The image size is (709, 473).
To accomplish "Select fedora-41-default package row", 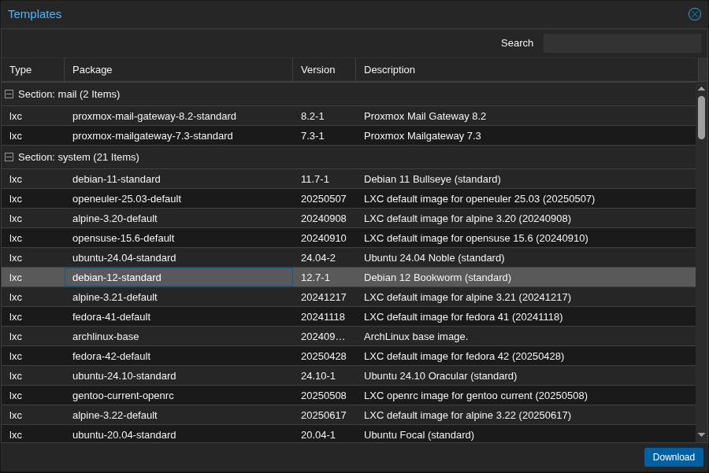I will pyautogui.click(x=349, y=316).
